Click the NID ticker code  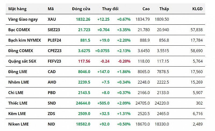51,124
